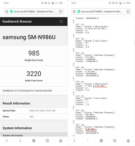
Task: Tap the bookmark star in left browser
Action: point(7,12)
